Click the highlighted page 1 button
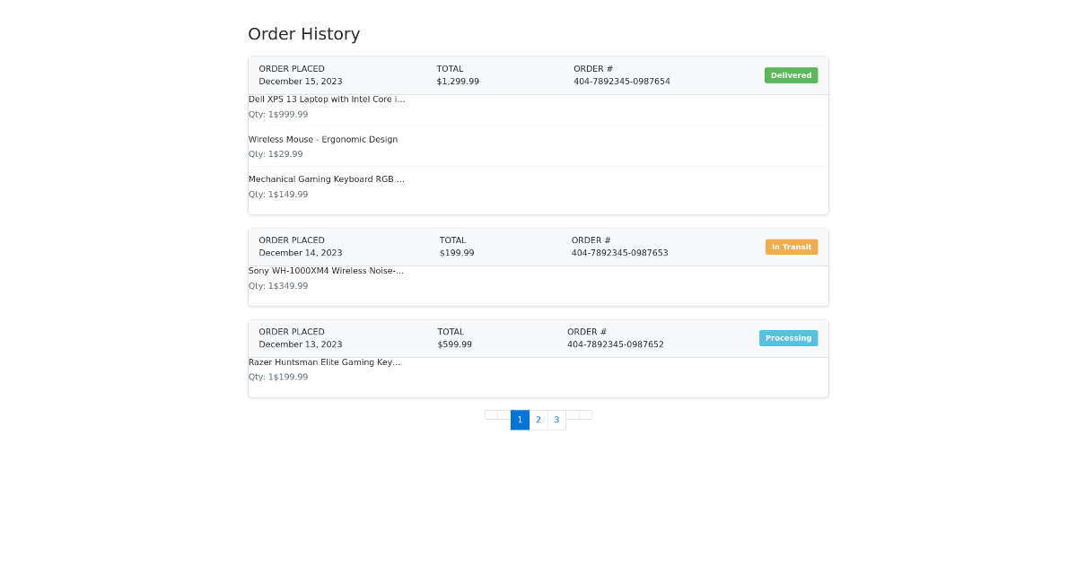Screen dimensions: 1077x565 520,420
